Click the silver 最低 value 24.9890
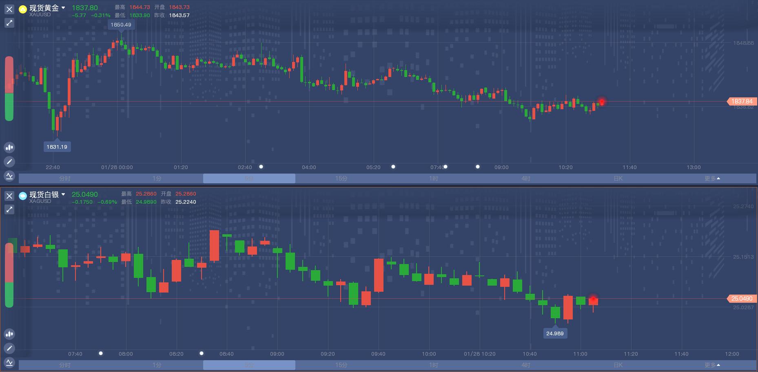758x372 pixels. point(146,202)
